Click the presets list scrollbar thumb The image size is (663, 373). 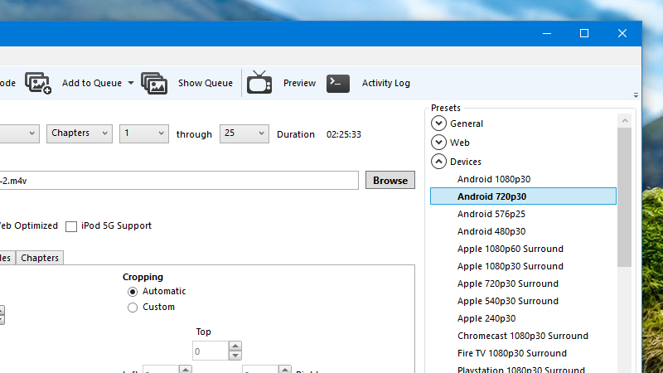click(x=624, y=197)
